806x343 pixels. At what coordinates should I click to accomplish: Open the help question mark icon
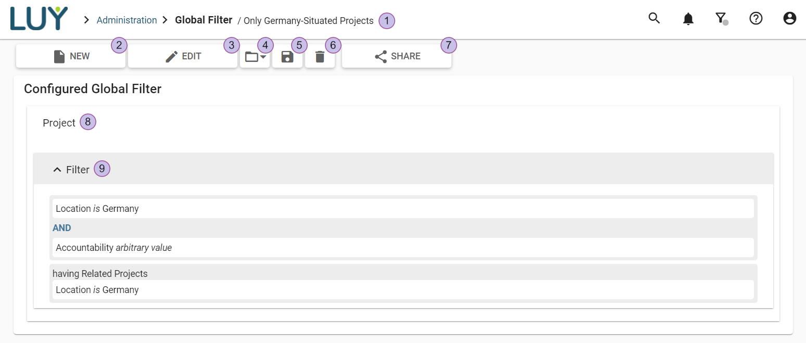[755, 19]
